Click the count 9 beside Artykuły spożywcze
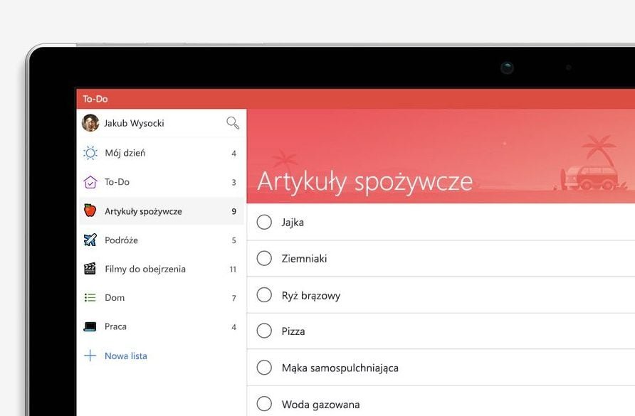This screenshot has height=416, width=635. (x=233, y=211)
